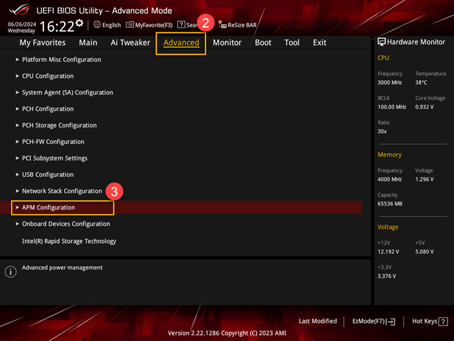Image resolution: width=454 pixels, height=341 pixels.
Task: Go to the Exit tab
Action: click(320, 43)
